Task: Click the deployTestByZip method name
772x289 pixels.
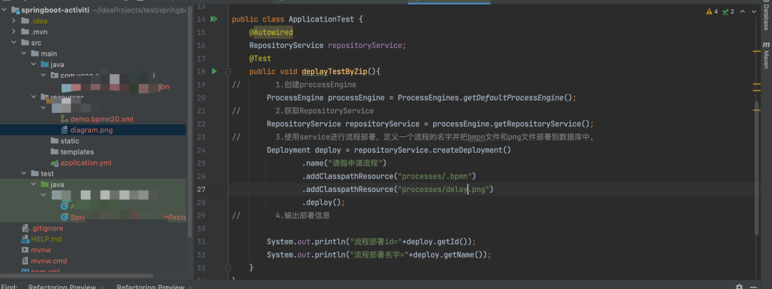Action: [x=335, y=71]
